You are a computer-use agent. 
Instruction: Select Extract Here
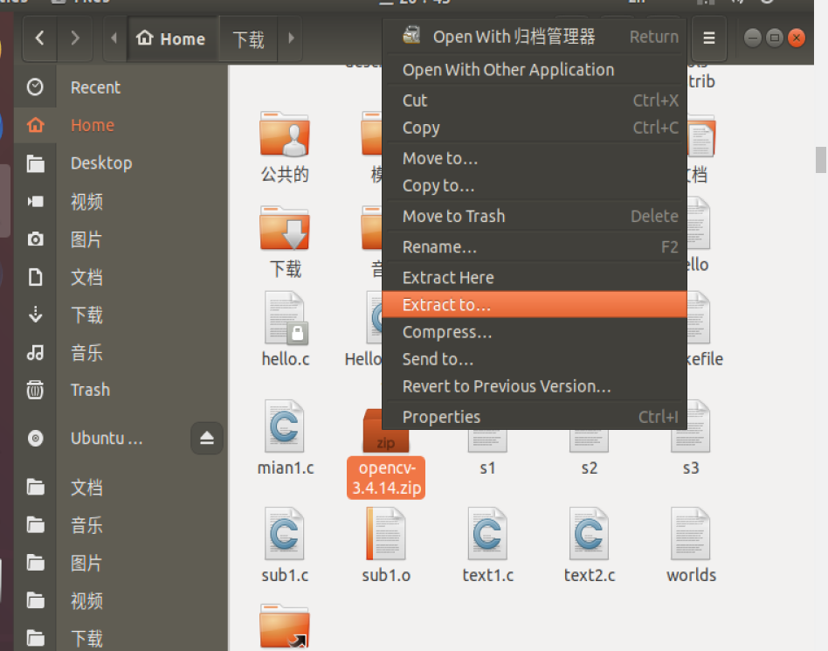[x=535, y=277]
